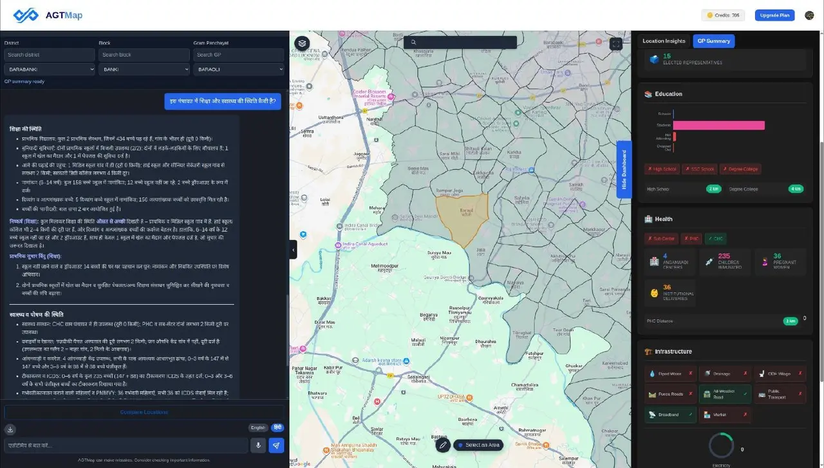Click the SSC School unavailable tag
Image resolution: width=824 pixels, height=468 pixels.
(x=699, y=169)
